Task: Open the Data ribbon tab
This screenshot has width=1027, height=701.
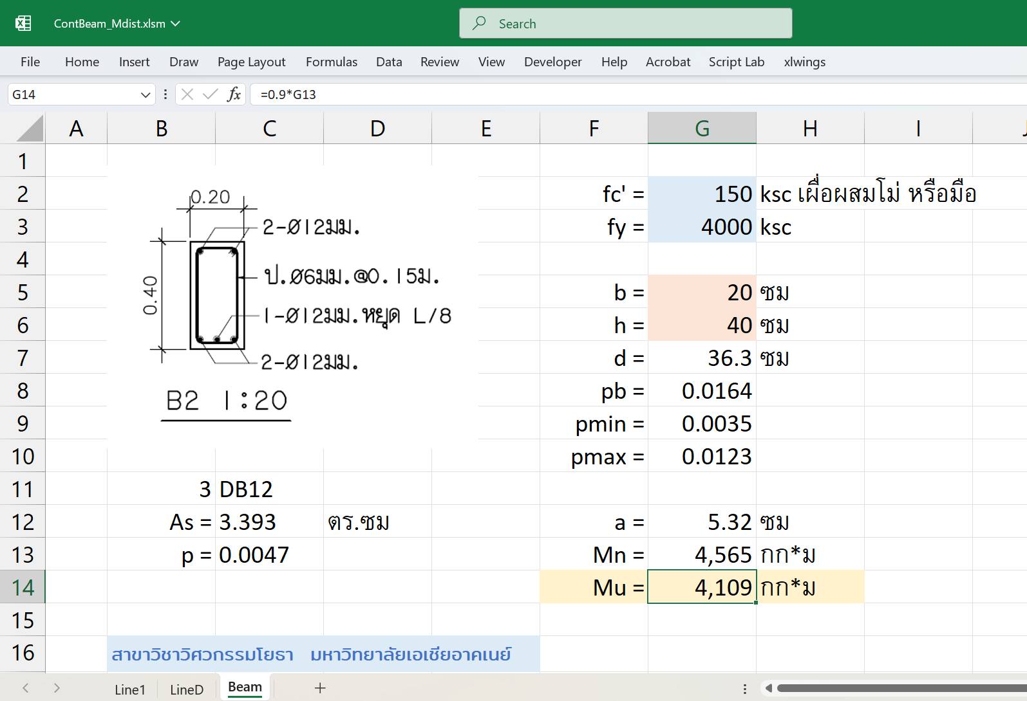Action: [389, 62]
